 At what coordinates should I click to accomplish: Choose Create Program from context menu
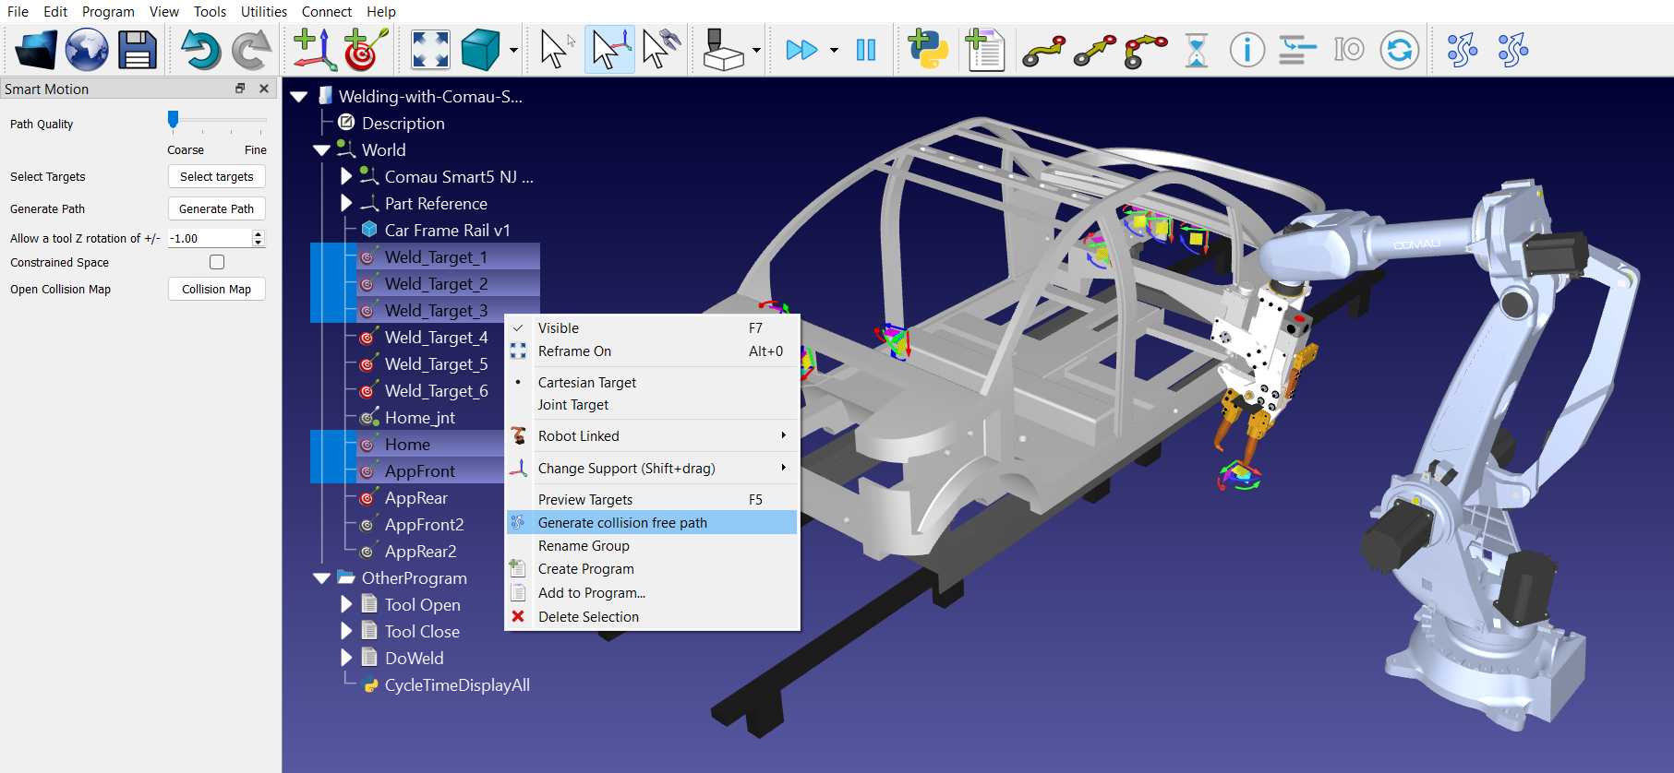click(652, 569)
